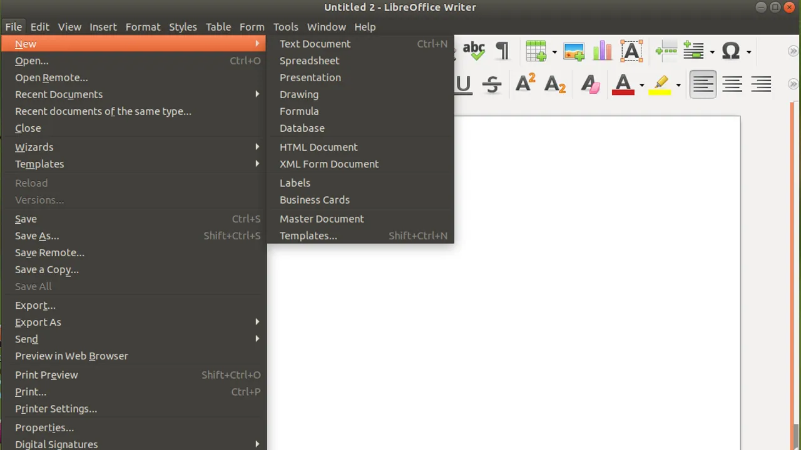Click Properties... in File menu
The height and width of the screenshot is (450, 801).
pyautogui.click(x=133, y=427)
